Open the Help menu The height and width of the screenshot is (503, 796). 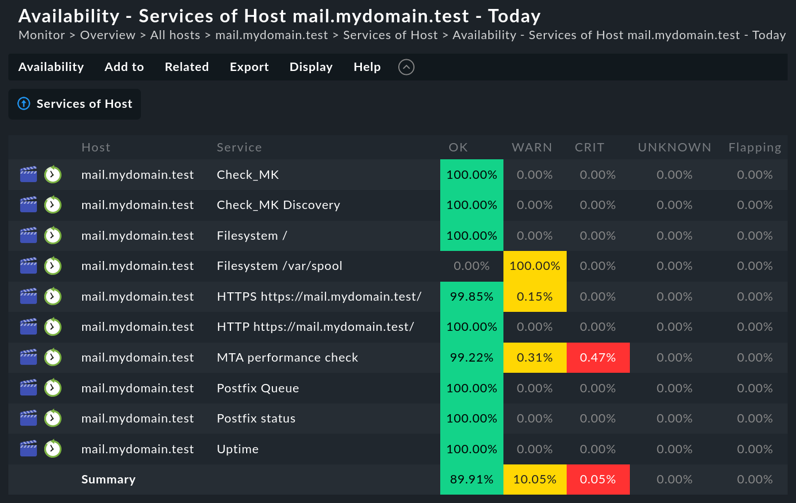(x=367, y=67)
